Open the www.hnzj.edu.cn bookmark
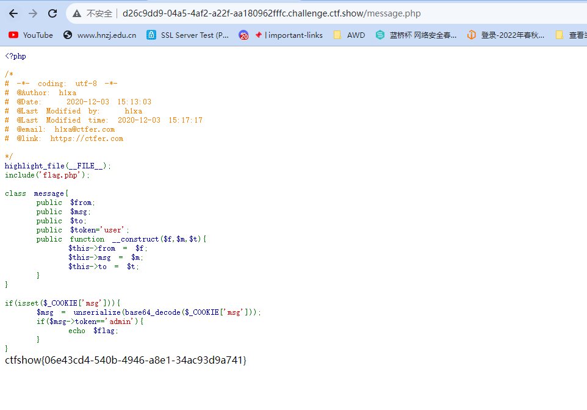The height and width of the screenshot is (410, 587). (107, 35)
